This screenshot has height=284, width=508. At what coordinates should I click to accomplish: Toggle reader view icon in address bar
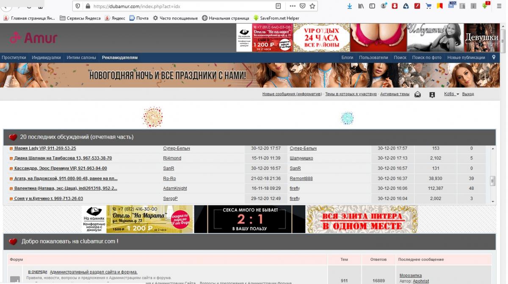point(278,6)
